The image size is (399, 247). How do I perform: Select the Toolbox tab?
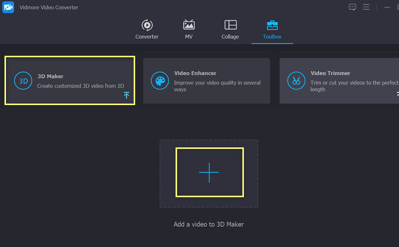point(272,29)
